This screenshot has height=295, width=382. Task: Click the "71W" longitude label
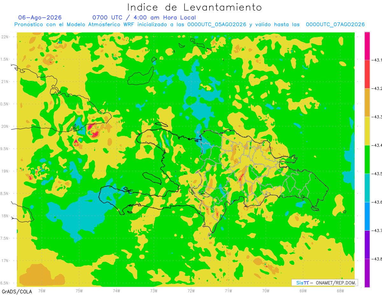[x=228, y=290]
